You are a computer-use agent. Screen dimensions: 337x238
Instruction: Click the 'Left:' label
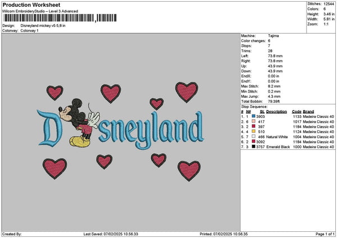245,56
